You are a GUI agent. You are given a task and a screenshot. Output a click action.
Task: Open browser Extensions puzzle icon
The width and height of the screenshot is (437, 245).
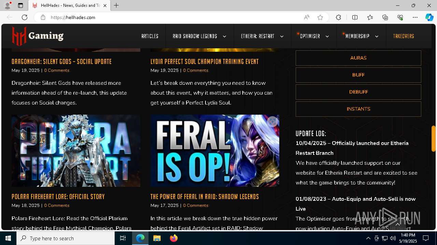click(338, 17)
